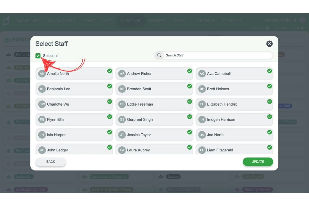
Task: Click the Feature Request link
Action: click(290, 28)
